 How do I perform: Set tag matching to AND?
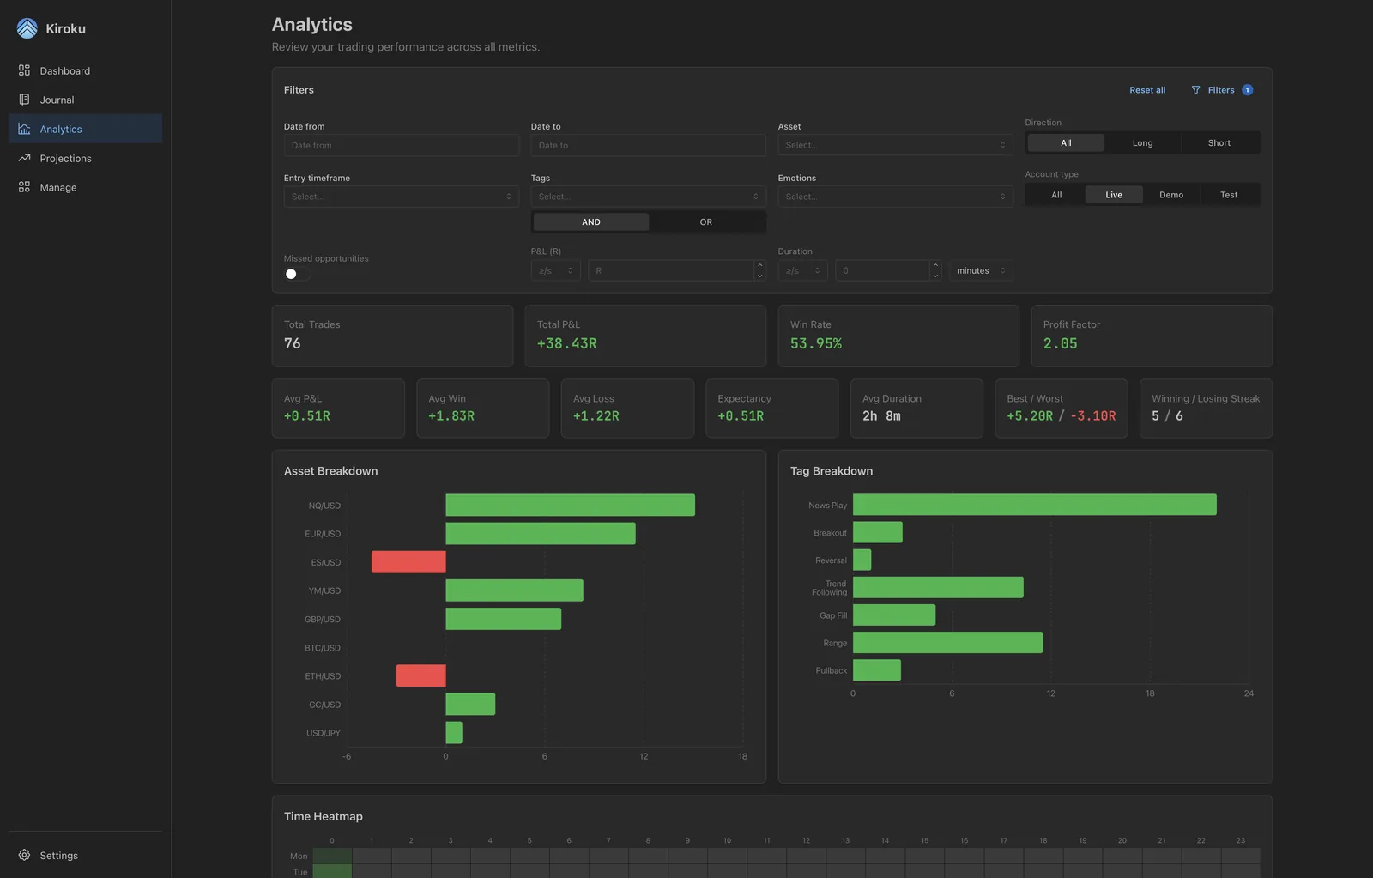(x=591, y=222)
